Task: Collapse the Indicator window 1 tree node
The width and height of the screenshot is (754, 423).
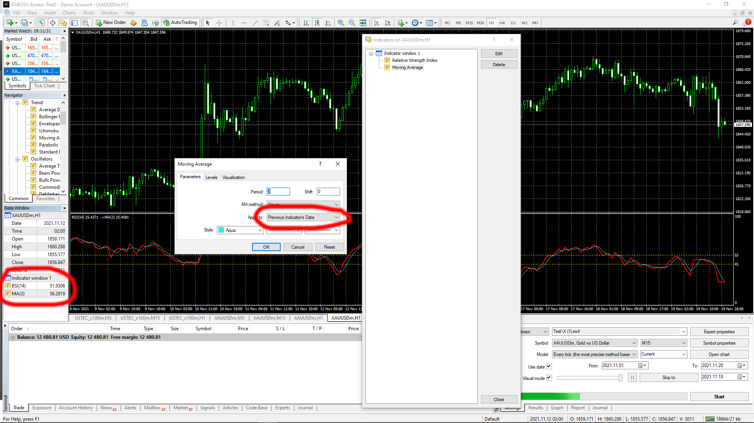Action: coord(371,54)
